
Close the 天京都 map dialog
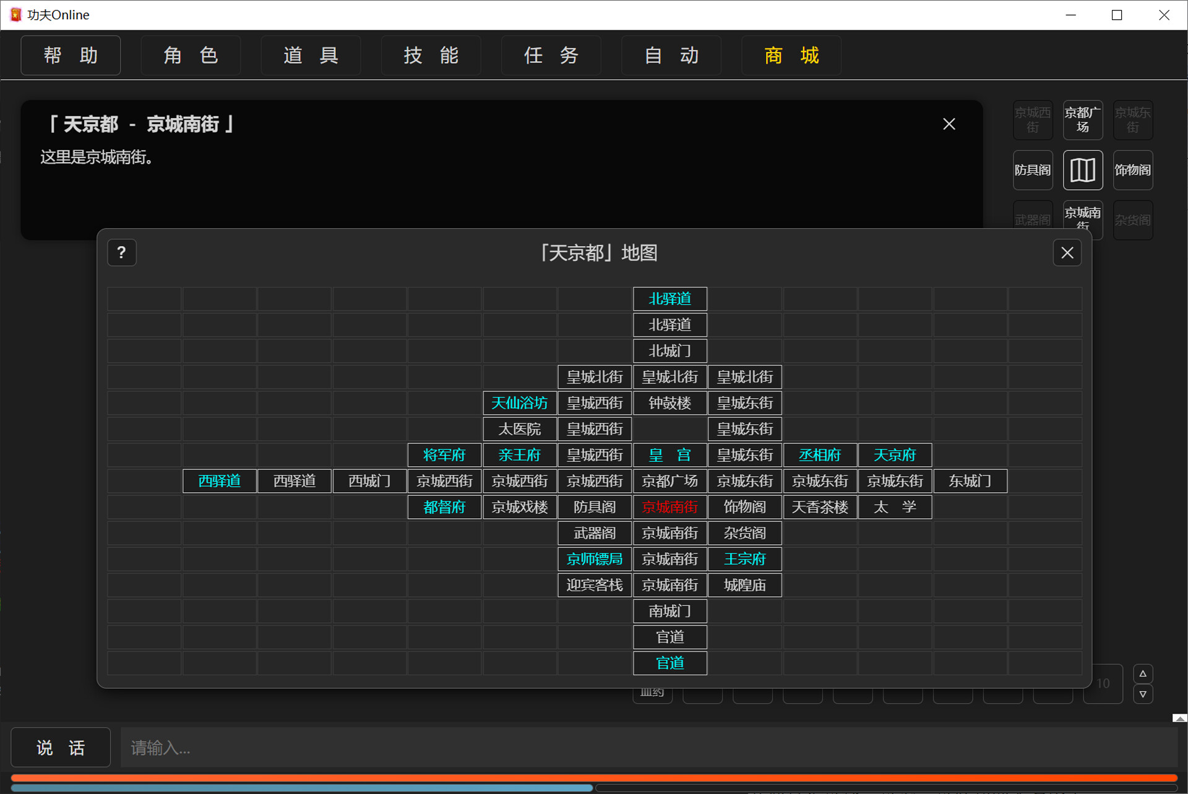point(1067,252)
